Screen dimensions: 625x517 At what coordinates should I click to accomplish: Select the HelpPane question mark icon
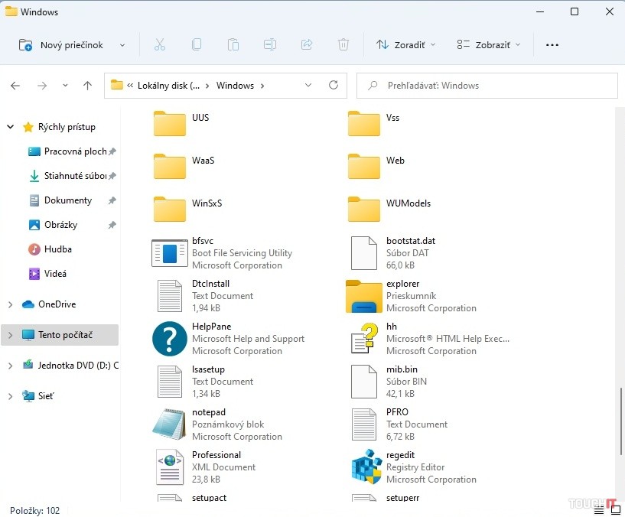pyautogui.click(x=169, y=339)
